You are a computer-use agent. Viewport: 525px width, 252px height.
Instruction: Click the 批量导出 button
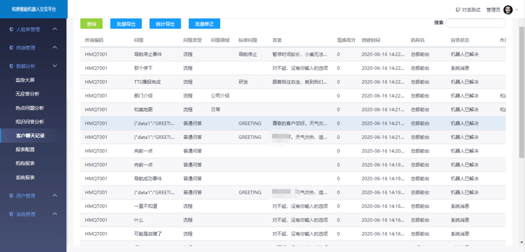[126, 24]
